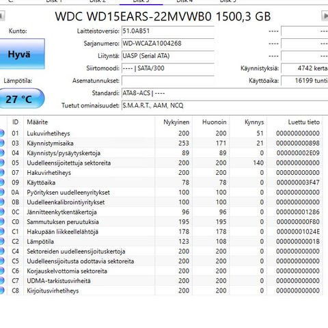This screenshot has height=328, width=328.
Task: Click the status icon for Lukuvirhetiheys row
Action: click(2, 133)
